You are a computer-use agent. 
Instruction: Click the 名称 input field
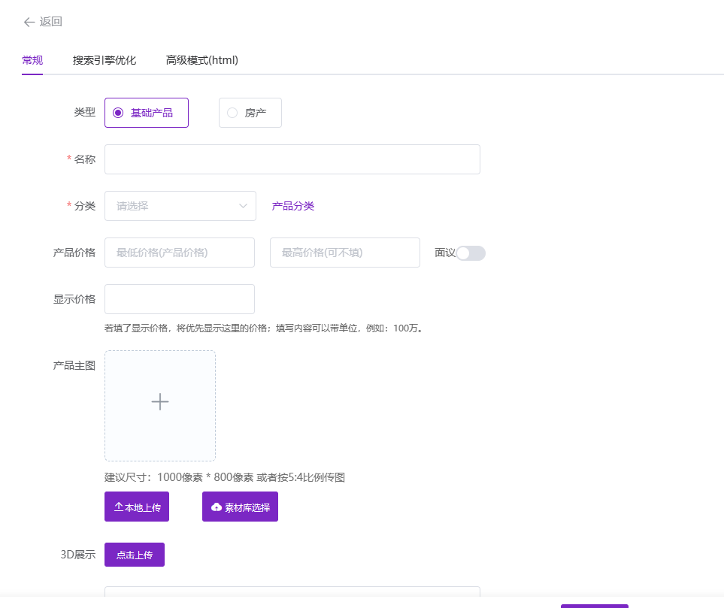coord(292,159)
